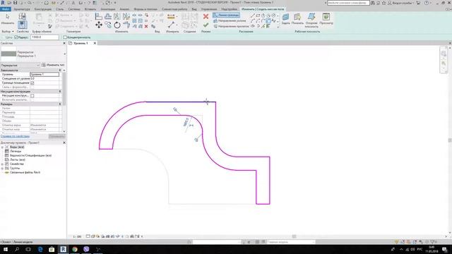Select the Span Direction option
452x254 pixels.
point(231,26)
